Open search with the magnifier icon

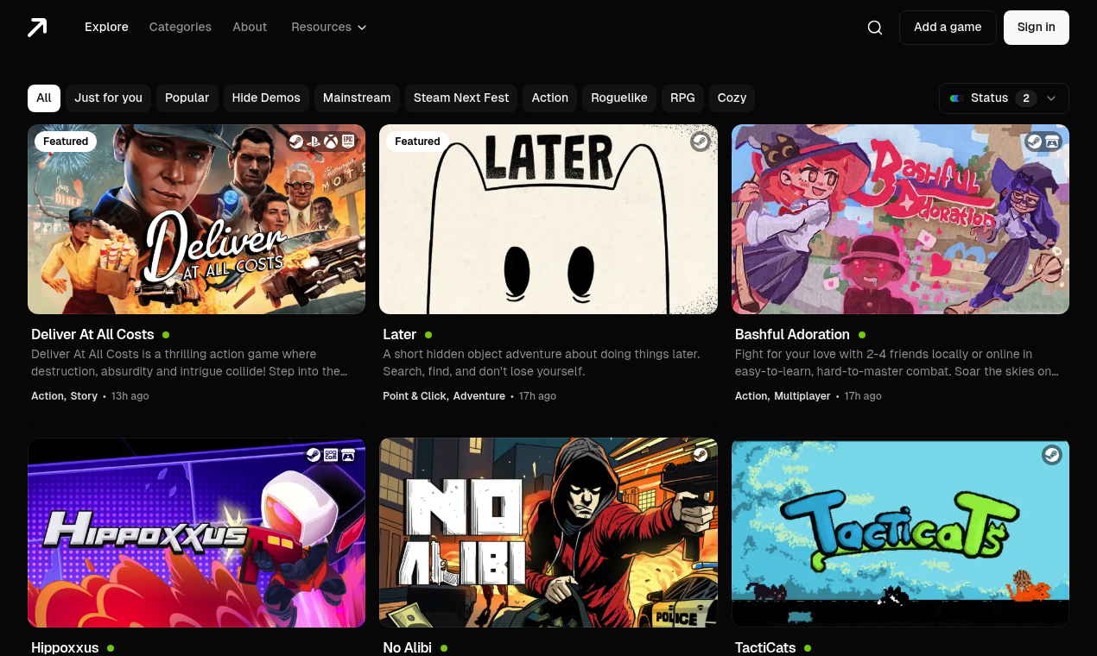click(x=875, y=28)
